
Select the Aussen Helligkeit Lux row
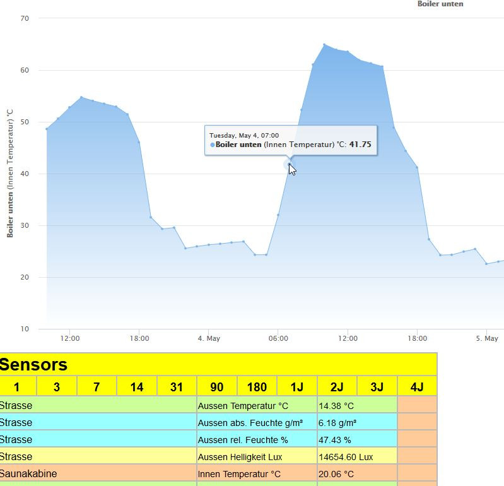tap(219, 457)
